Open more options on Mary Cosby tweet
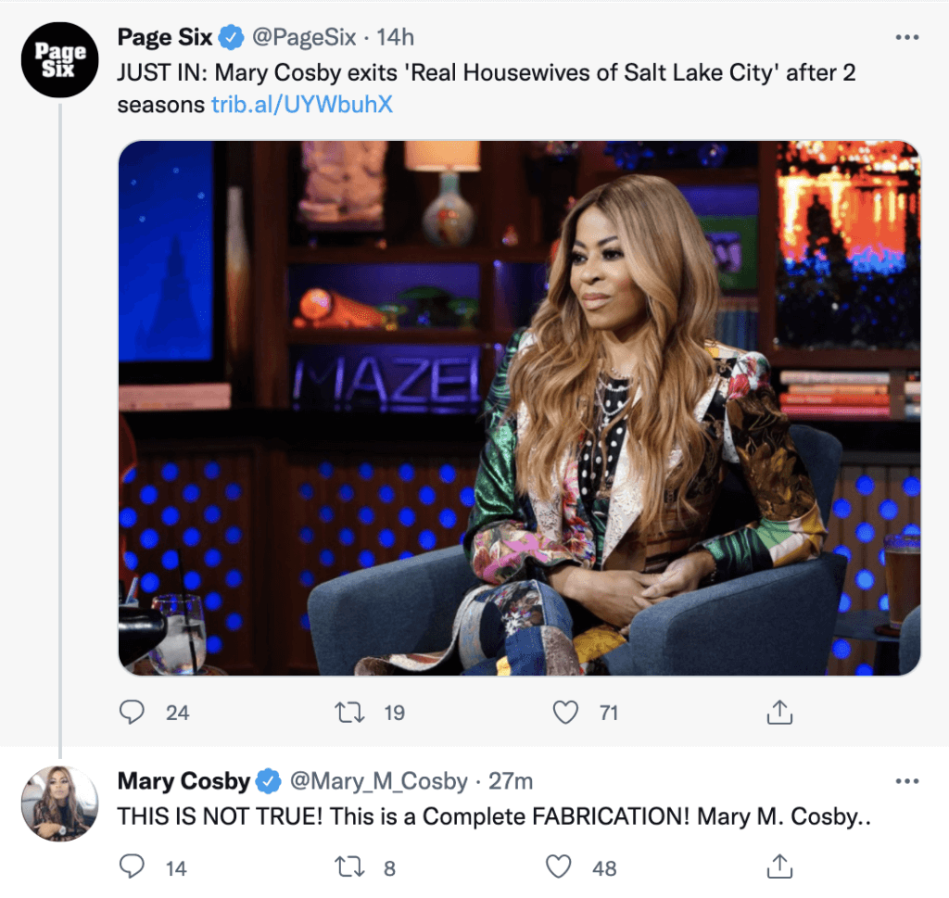The width and height of the screenshot is (949, 898). [x=907, y=781]
